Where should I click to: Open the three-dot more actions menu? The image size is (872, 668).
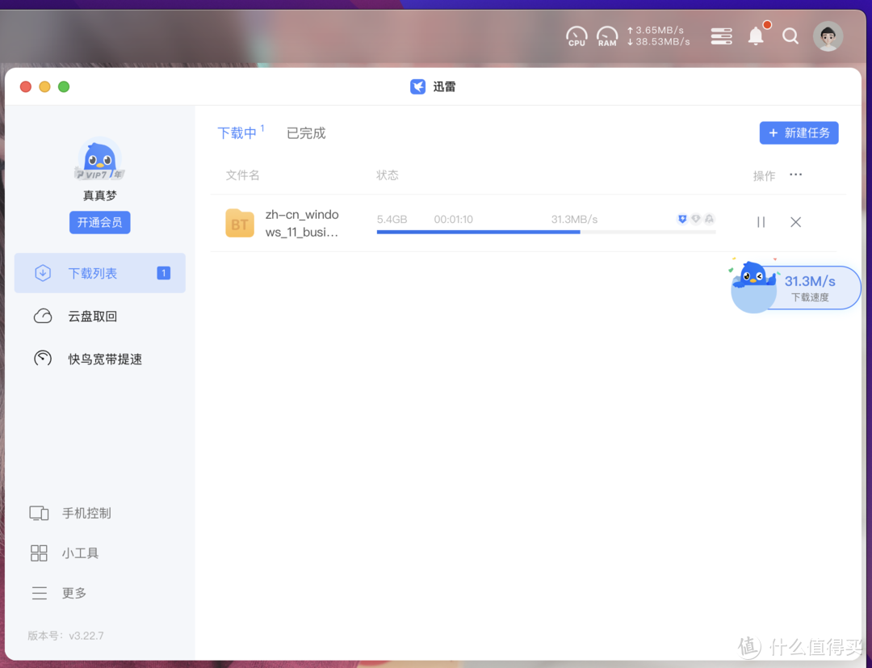(796, 174)
